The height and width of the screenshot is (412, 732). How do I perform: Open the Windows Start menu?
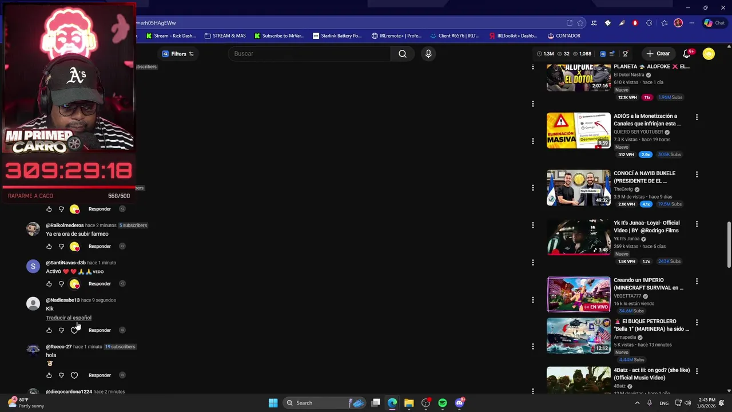[273, 403]
